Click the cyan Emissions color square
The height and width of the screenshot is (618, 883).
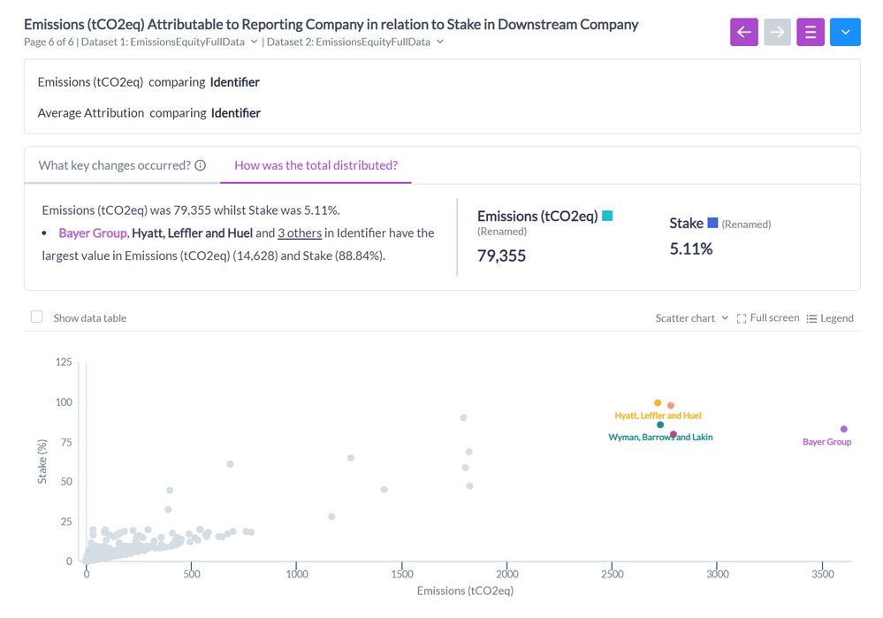coord(607,216)
